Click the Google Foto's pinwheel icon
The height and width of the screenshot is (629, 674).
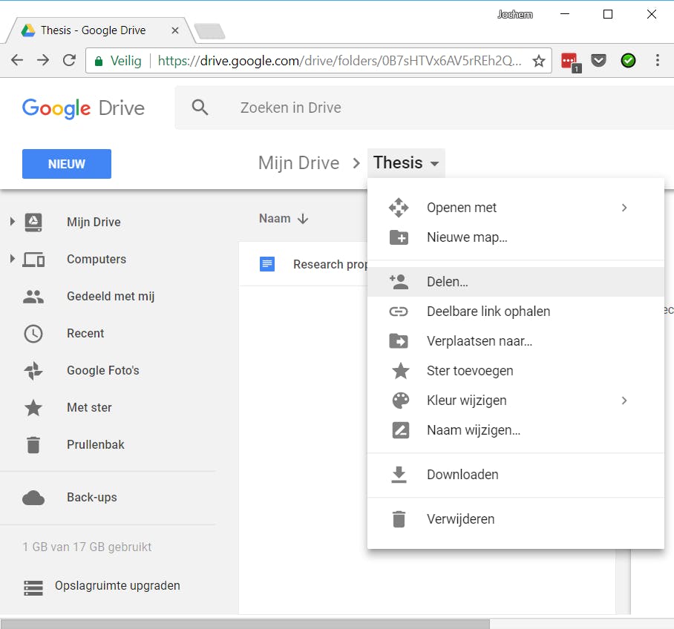click(x=33, y=371)
